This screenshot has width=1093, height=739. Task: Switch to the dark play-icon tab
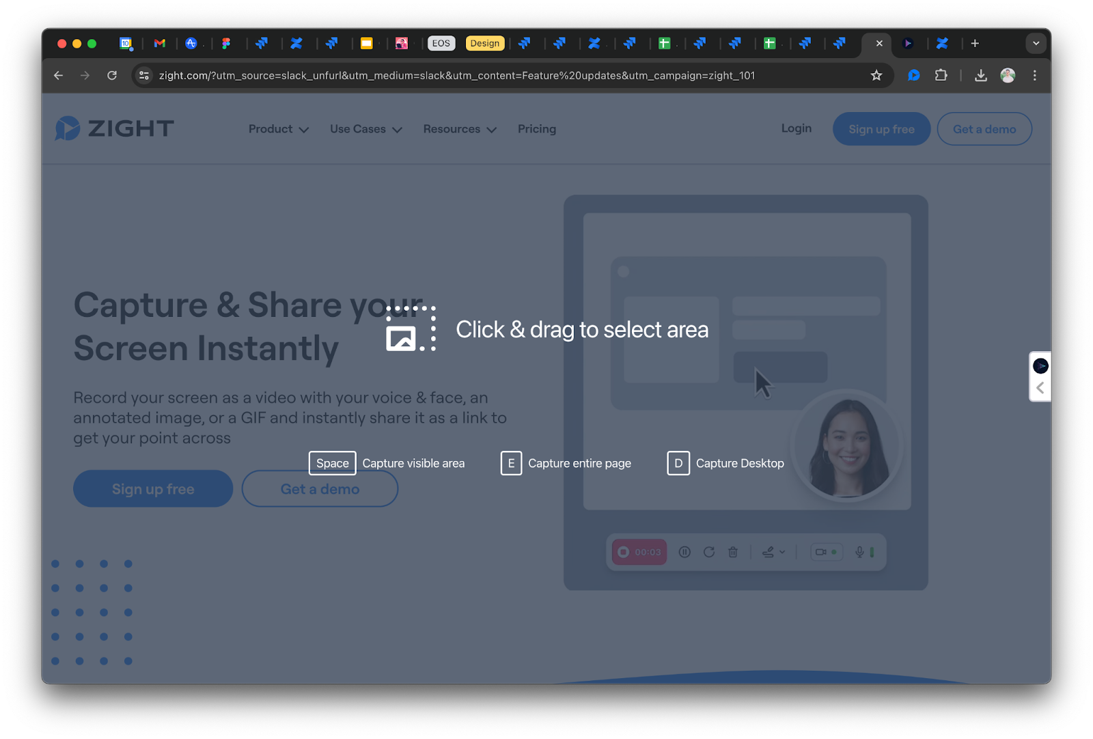click(907, 43)
